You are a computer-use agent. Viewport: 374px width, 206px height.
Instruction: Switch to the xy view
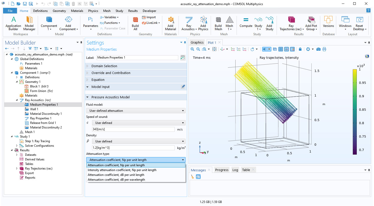click(x=233, y=49)
